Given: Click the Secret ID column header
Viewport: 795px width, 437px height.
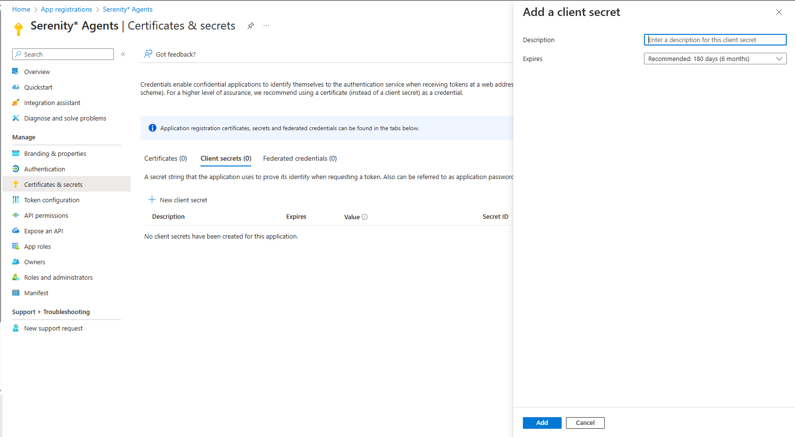Looking at the screenshot, I should tap(495, 217).
